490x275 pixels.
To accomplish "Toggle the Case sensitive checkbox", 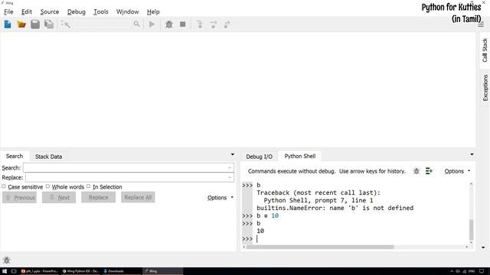I will [4, 186].
